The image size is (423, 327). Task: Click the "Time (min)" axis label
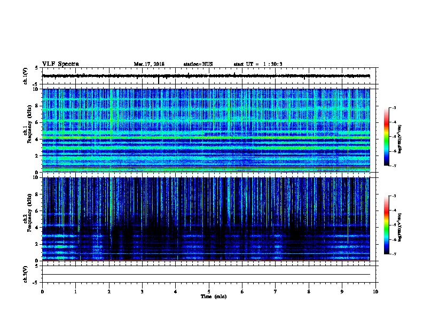click(x=214, y=297)
